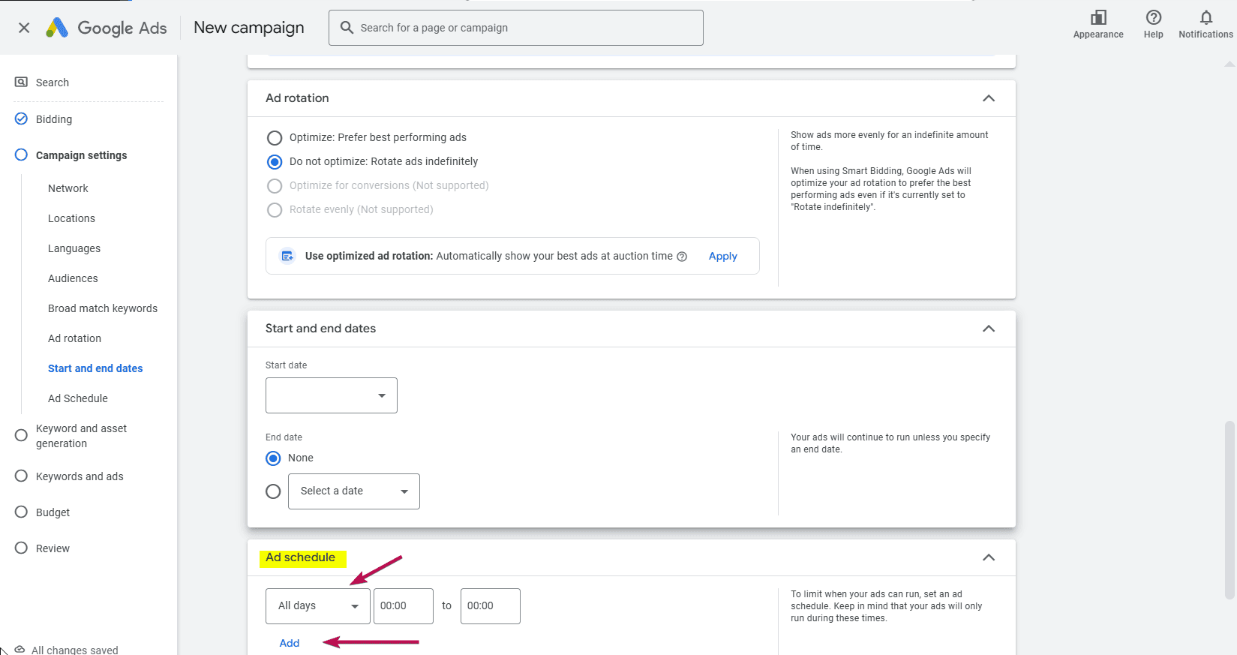The image size is (1237, 655).
Task: Click the help tooltip icon beside auction time
Action: (x=682, y=257)
